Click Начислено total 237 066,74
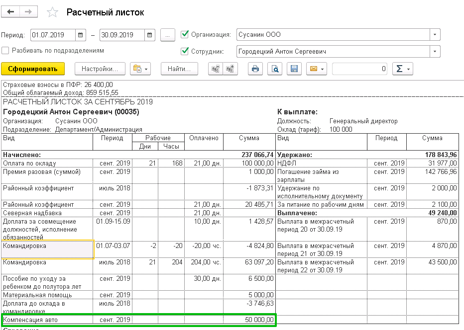The height and width of the screenshot is (330, 464). (x=257, y=155)
